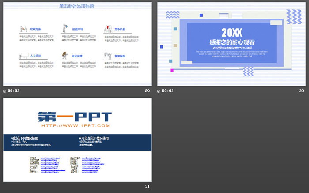This screenshot has height=193, width=309.
Task: Click transition star icon under slide 29
Action: pos(5,91)
